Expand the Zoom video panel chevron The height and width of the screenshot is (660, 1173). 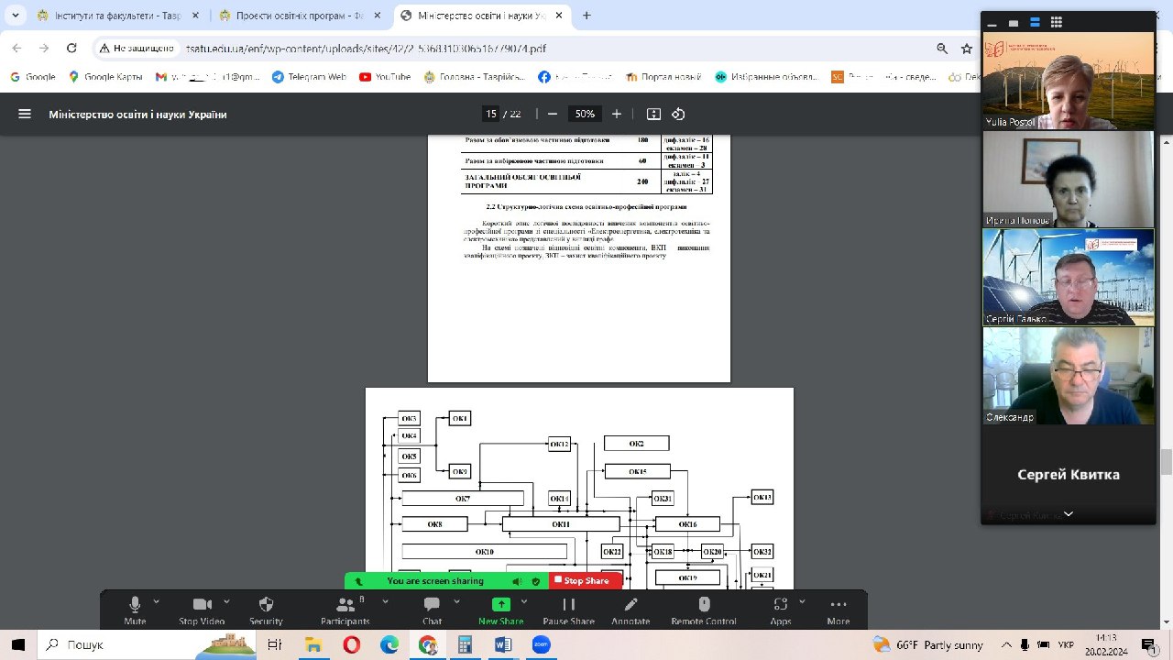[1068, 514]
